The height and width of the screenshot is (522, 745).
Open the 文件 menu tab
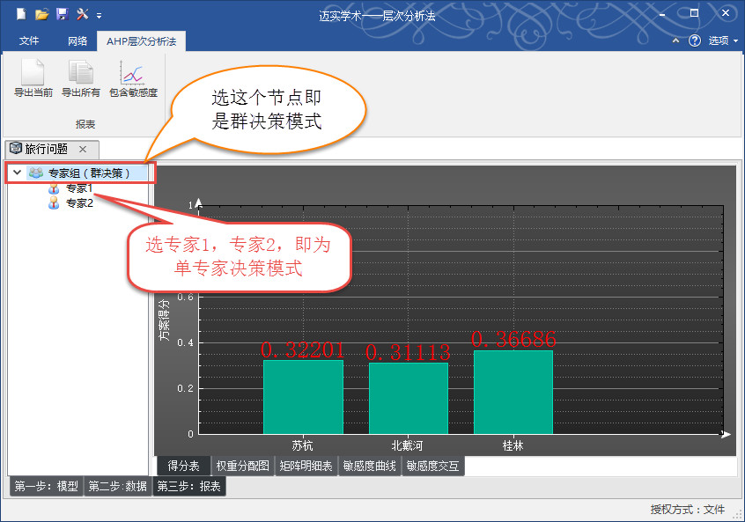coord(29,40)
